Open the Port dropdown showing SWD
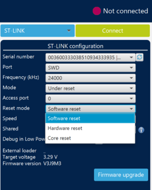Viewport: 152px width, 190px height. point(91,68)
